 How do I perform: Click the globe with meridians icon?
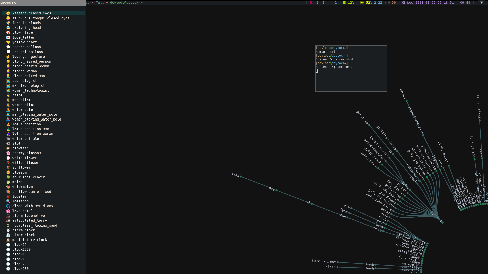tap(8, 206)
